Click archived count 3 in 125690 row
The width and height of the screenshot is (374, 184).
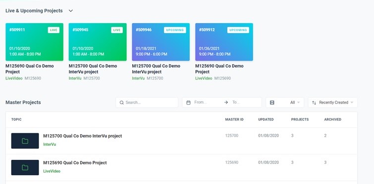coord(325,163)
